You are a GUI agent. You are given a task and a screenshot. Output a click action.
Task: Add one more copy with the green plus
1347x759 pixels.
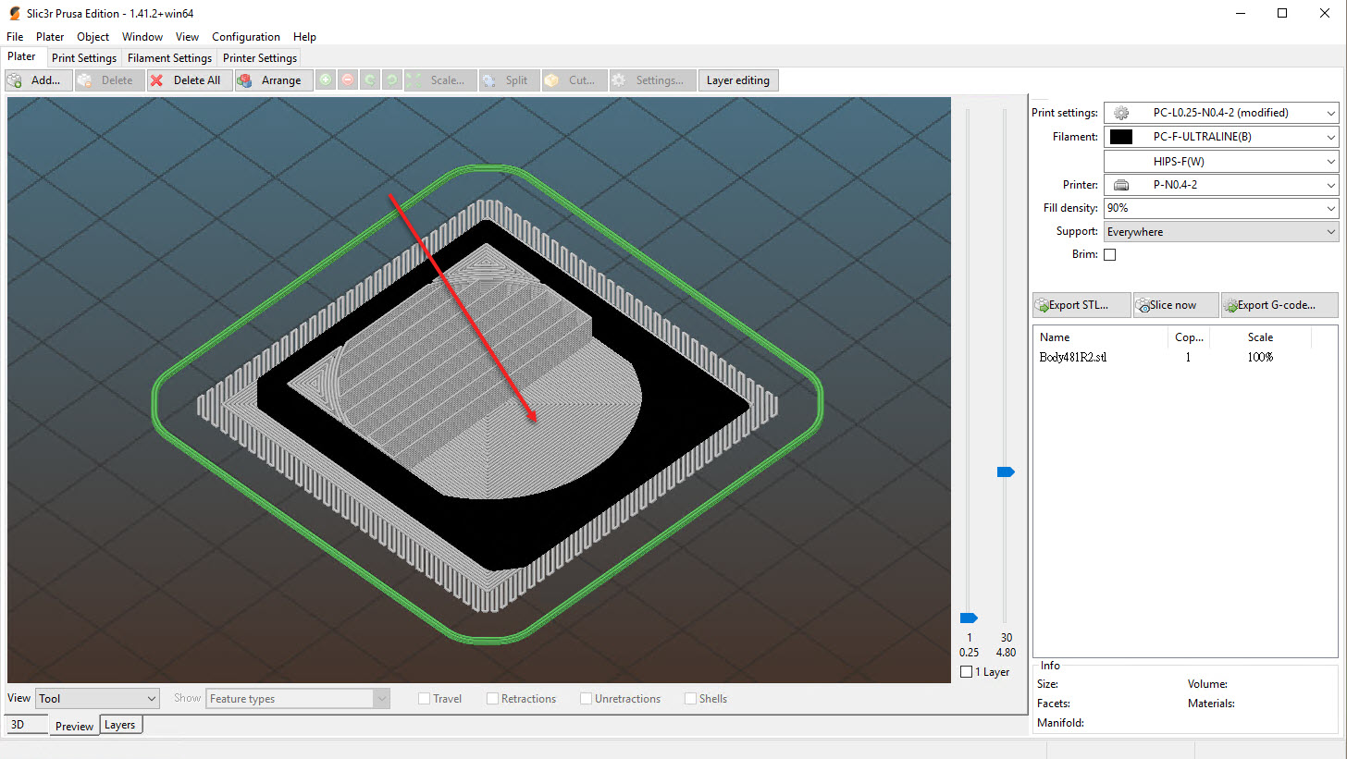click(x=326, y=80)
